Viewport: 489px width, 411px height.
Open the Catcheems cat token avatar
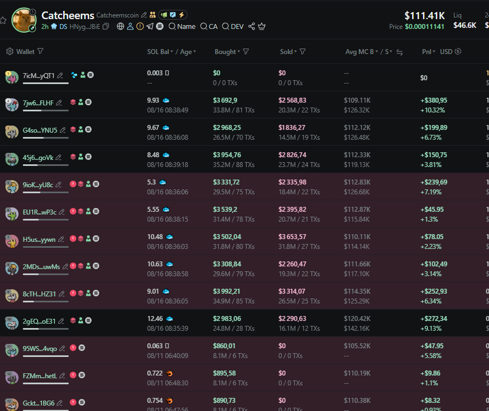pos(24,20)
